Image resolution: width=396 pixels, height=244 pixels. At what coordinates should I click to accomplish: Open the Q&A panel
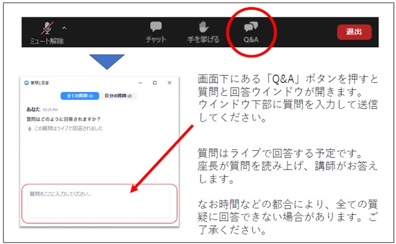click(251, 32)
